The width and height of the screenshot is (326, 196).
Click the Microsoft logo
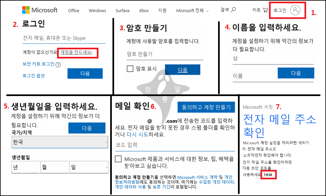[39, 10]
